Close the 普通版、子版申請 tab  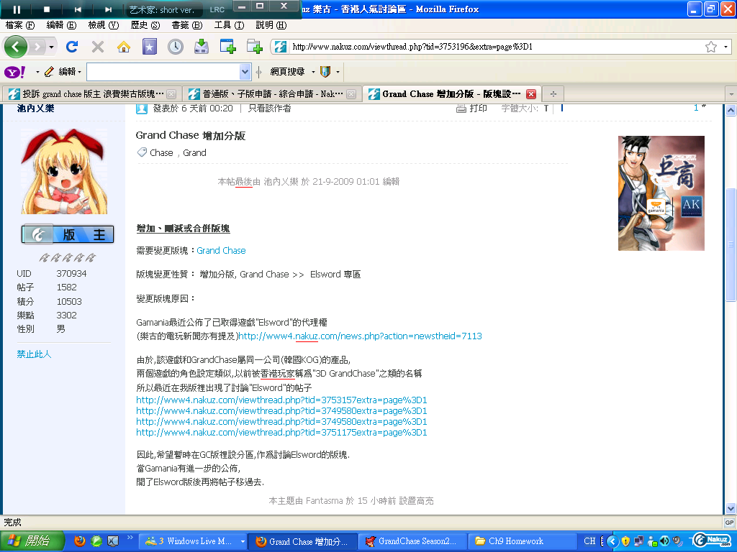tap(351, 94)
